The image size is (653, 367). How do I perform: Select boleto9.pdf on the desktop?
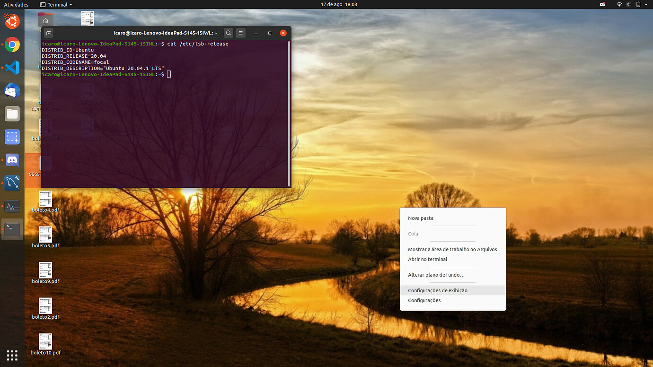(x=45, y=273)
